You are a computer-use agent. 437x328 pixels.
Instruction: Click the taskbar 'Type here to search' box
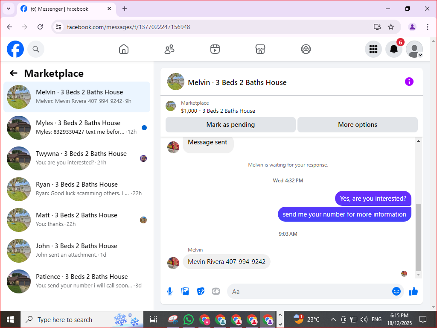click(82, 319)
